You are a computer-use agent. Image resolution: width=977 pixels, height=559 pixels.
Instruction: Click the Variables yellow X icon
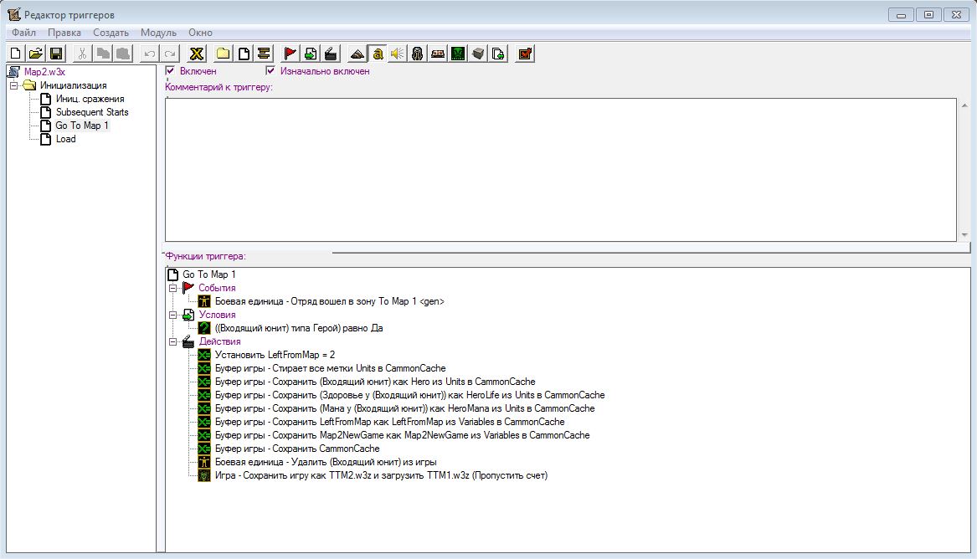[196, 54]
